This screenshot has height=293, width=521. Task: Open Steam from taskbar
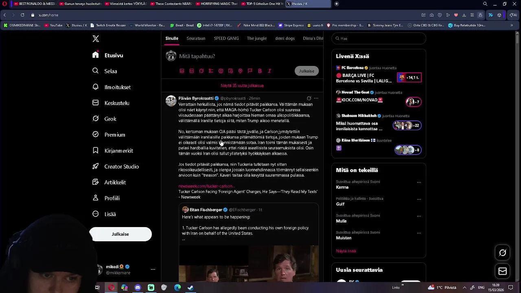point(190,288)
